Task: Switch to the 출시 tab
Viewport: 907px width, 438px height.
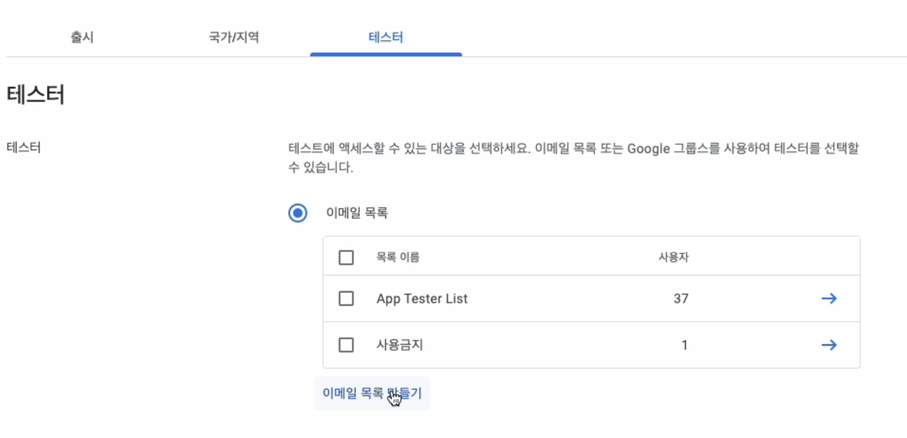Action: (x=82, y=37)
